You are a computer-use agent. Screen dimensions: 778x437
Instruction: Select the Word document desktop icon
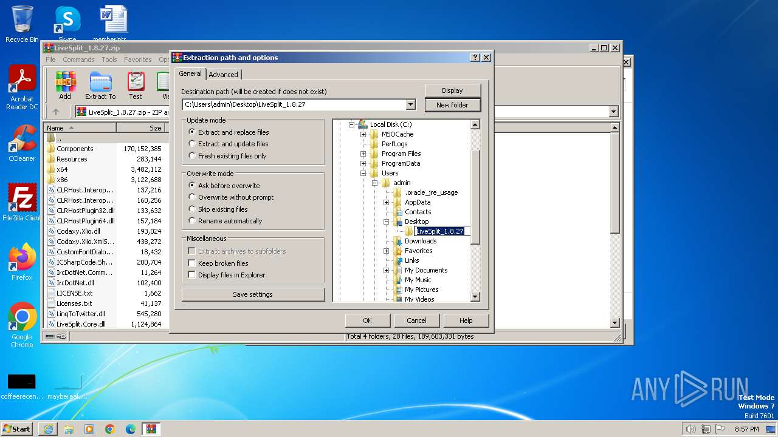[x=114, y=24]
